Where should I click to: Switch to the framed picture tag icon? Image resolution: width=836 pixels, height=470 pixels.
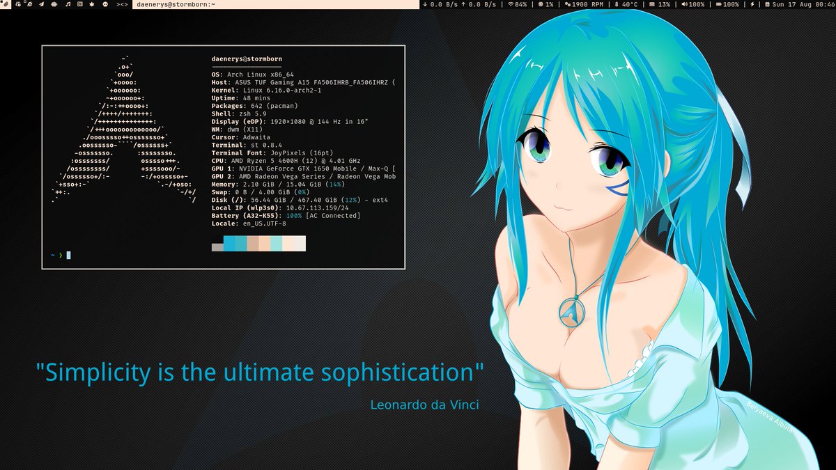tap(80, 4)
